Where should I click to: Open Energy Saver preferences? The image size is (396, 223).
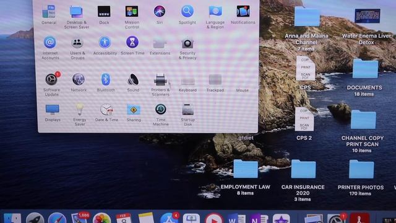tap(80, 109)
